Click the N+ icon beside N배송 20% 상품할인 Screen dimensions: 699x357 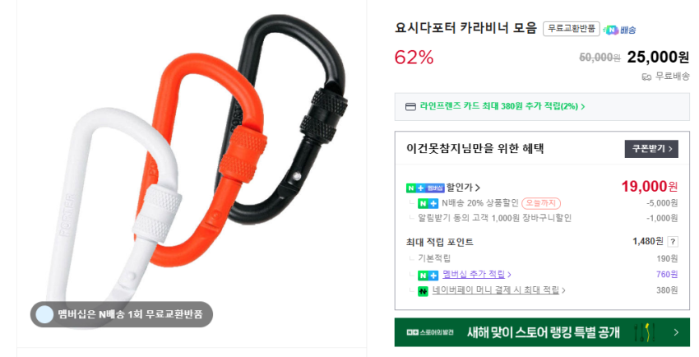click(x=428, y=204)
